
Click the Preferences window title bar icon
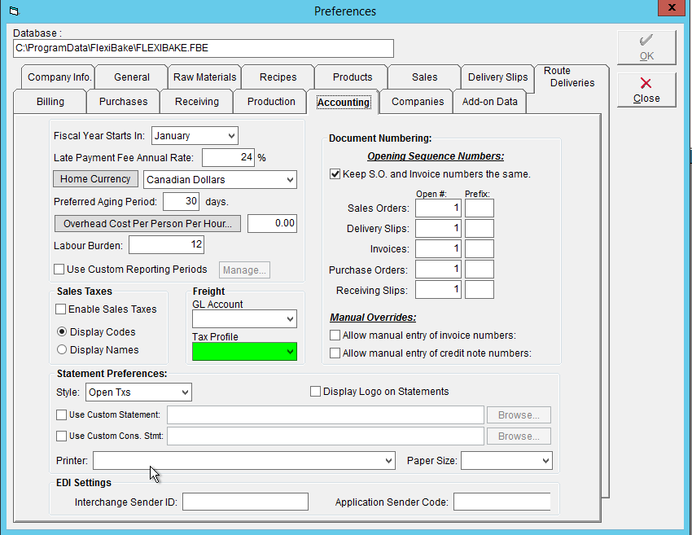click(x=14, y=11)
